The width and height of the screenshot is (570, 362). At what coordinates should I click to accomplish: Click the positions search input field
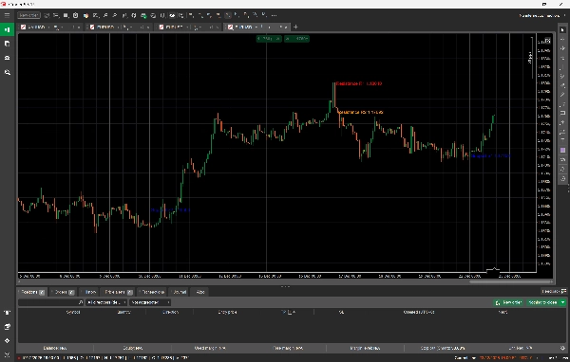click(51, 302)
